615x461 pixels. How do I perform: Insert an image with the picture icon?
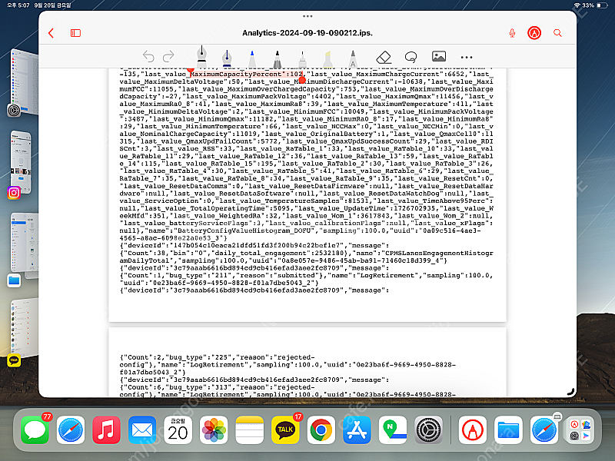[438, 56]
